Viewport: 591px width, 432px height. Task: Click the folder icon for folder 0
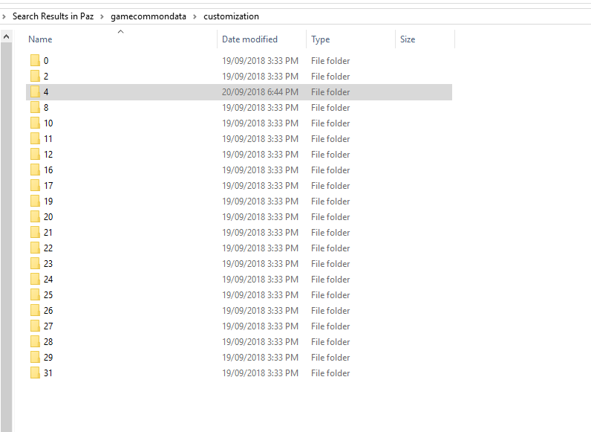[x=35, y=61]
